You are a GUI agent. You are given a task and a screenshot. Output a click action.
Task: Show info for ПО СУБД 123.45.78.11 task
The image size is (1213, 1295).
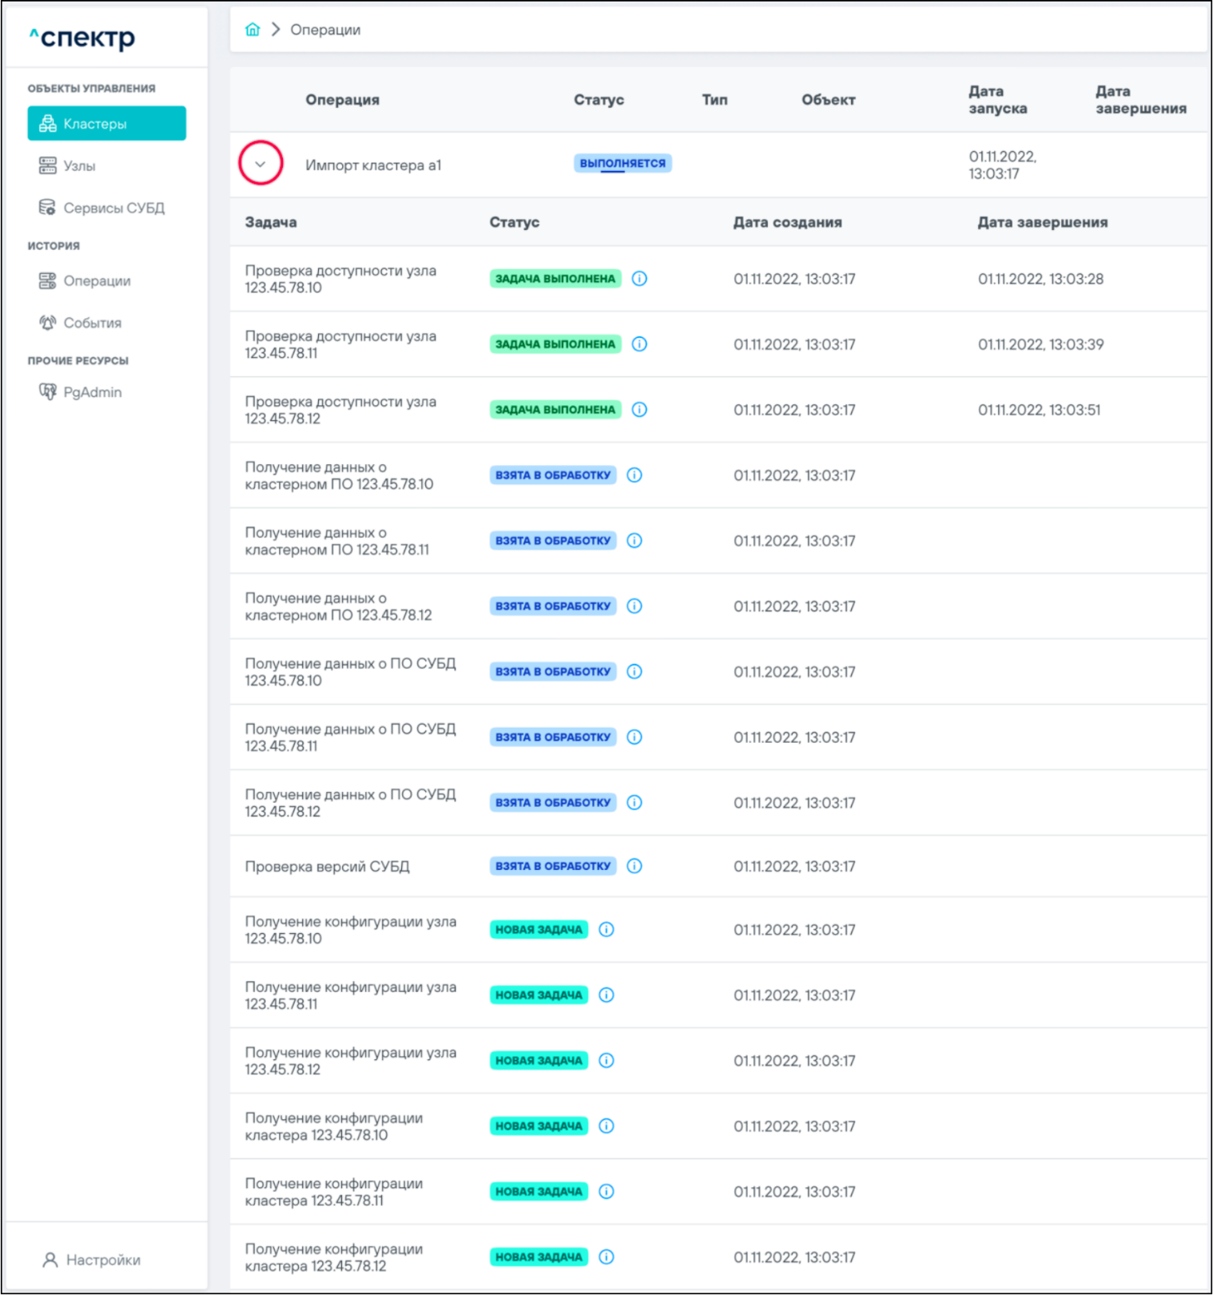tap(634, 737)
